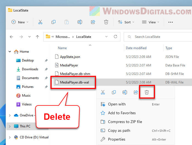Screen dimensions: 192x145
Task: Click the 5/2/2023 2:09 AM date cell
Action: coord(139,57)
